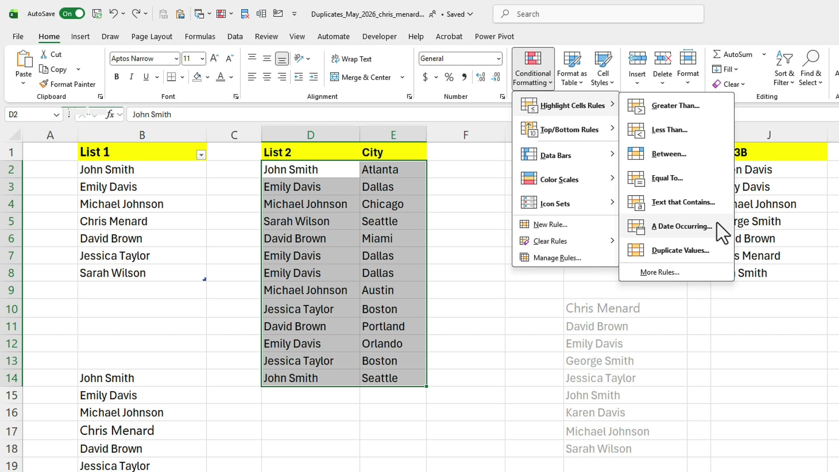Click New Rule in the menu
This screenshot has width=839, height=472.
coord(566,224)
